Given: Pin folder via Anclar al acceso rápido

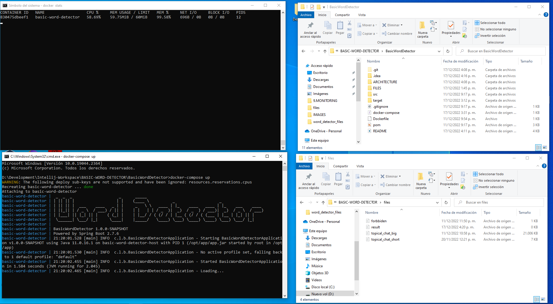Looking at the screenshot, I should 310,29.
